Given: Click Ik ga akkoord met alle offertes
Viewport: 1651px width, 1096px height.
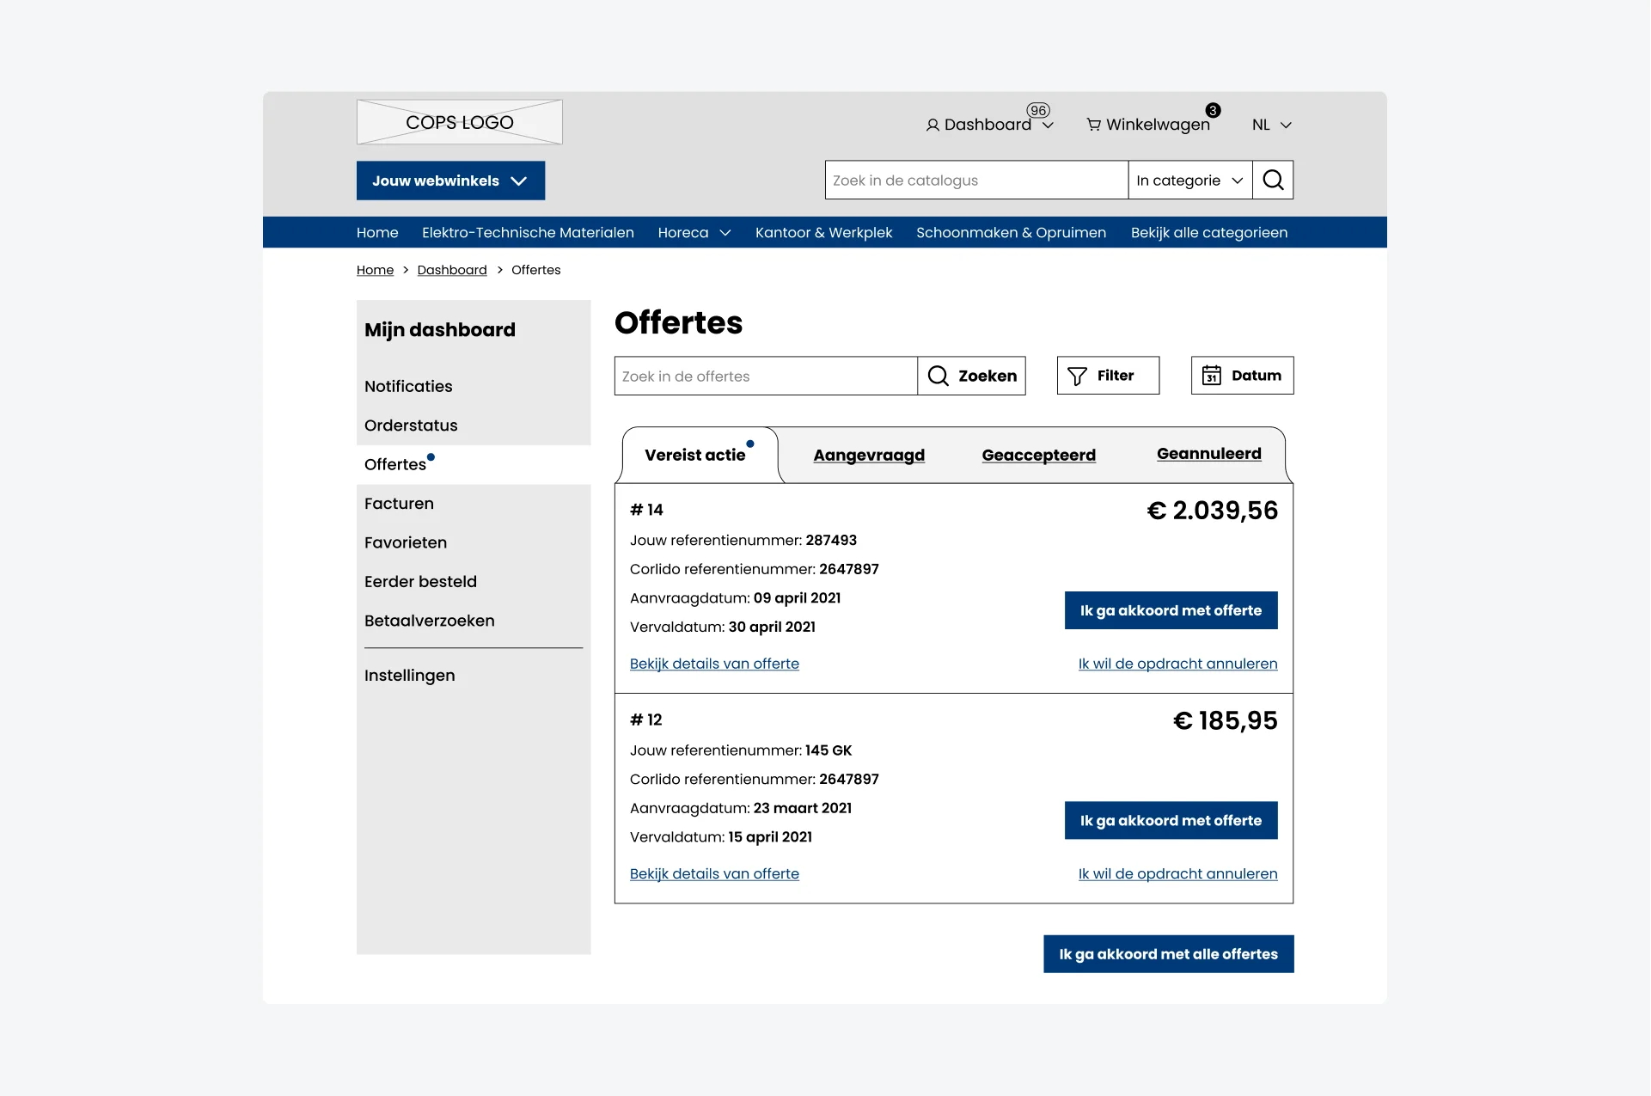Looking at the screenshot, I should [1168, 954].
